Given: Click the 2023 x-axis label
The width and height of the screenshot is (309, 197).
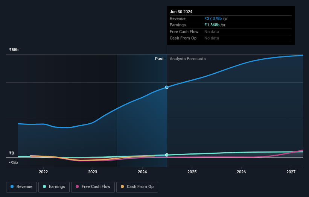Looking at the screenshot, I should pyautogui.click(x=93, y=172).
